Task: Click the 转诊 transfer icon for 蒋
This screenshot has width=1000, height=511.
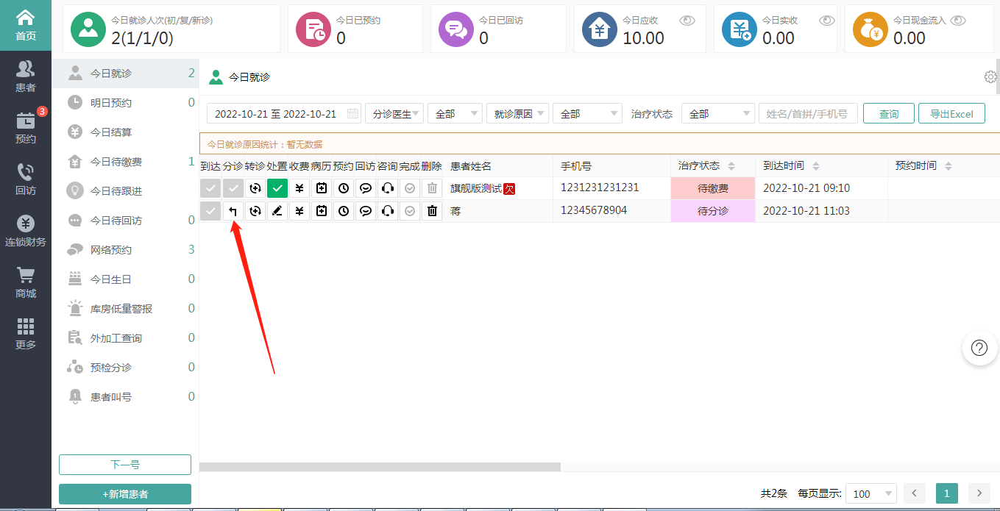Action: point(255,211)
